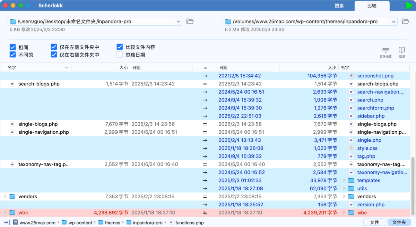Toggle 仅在右侧文件夹中 checkbox

[x=54, y=55]
